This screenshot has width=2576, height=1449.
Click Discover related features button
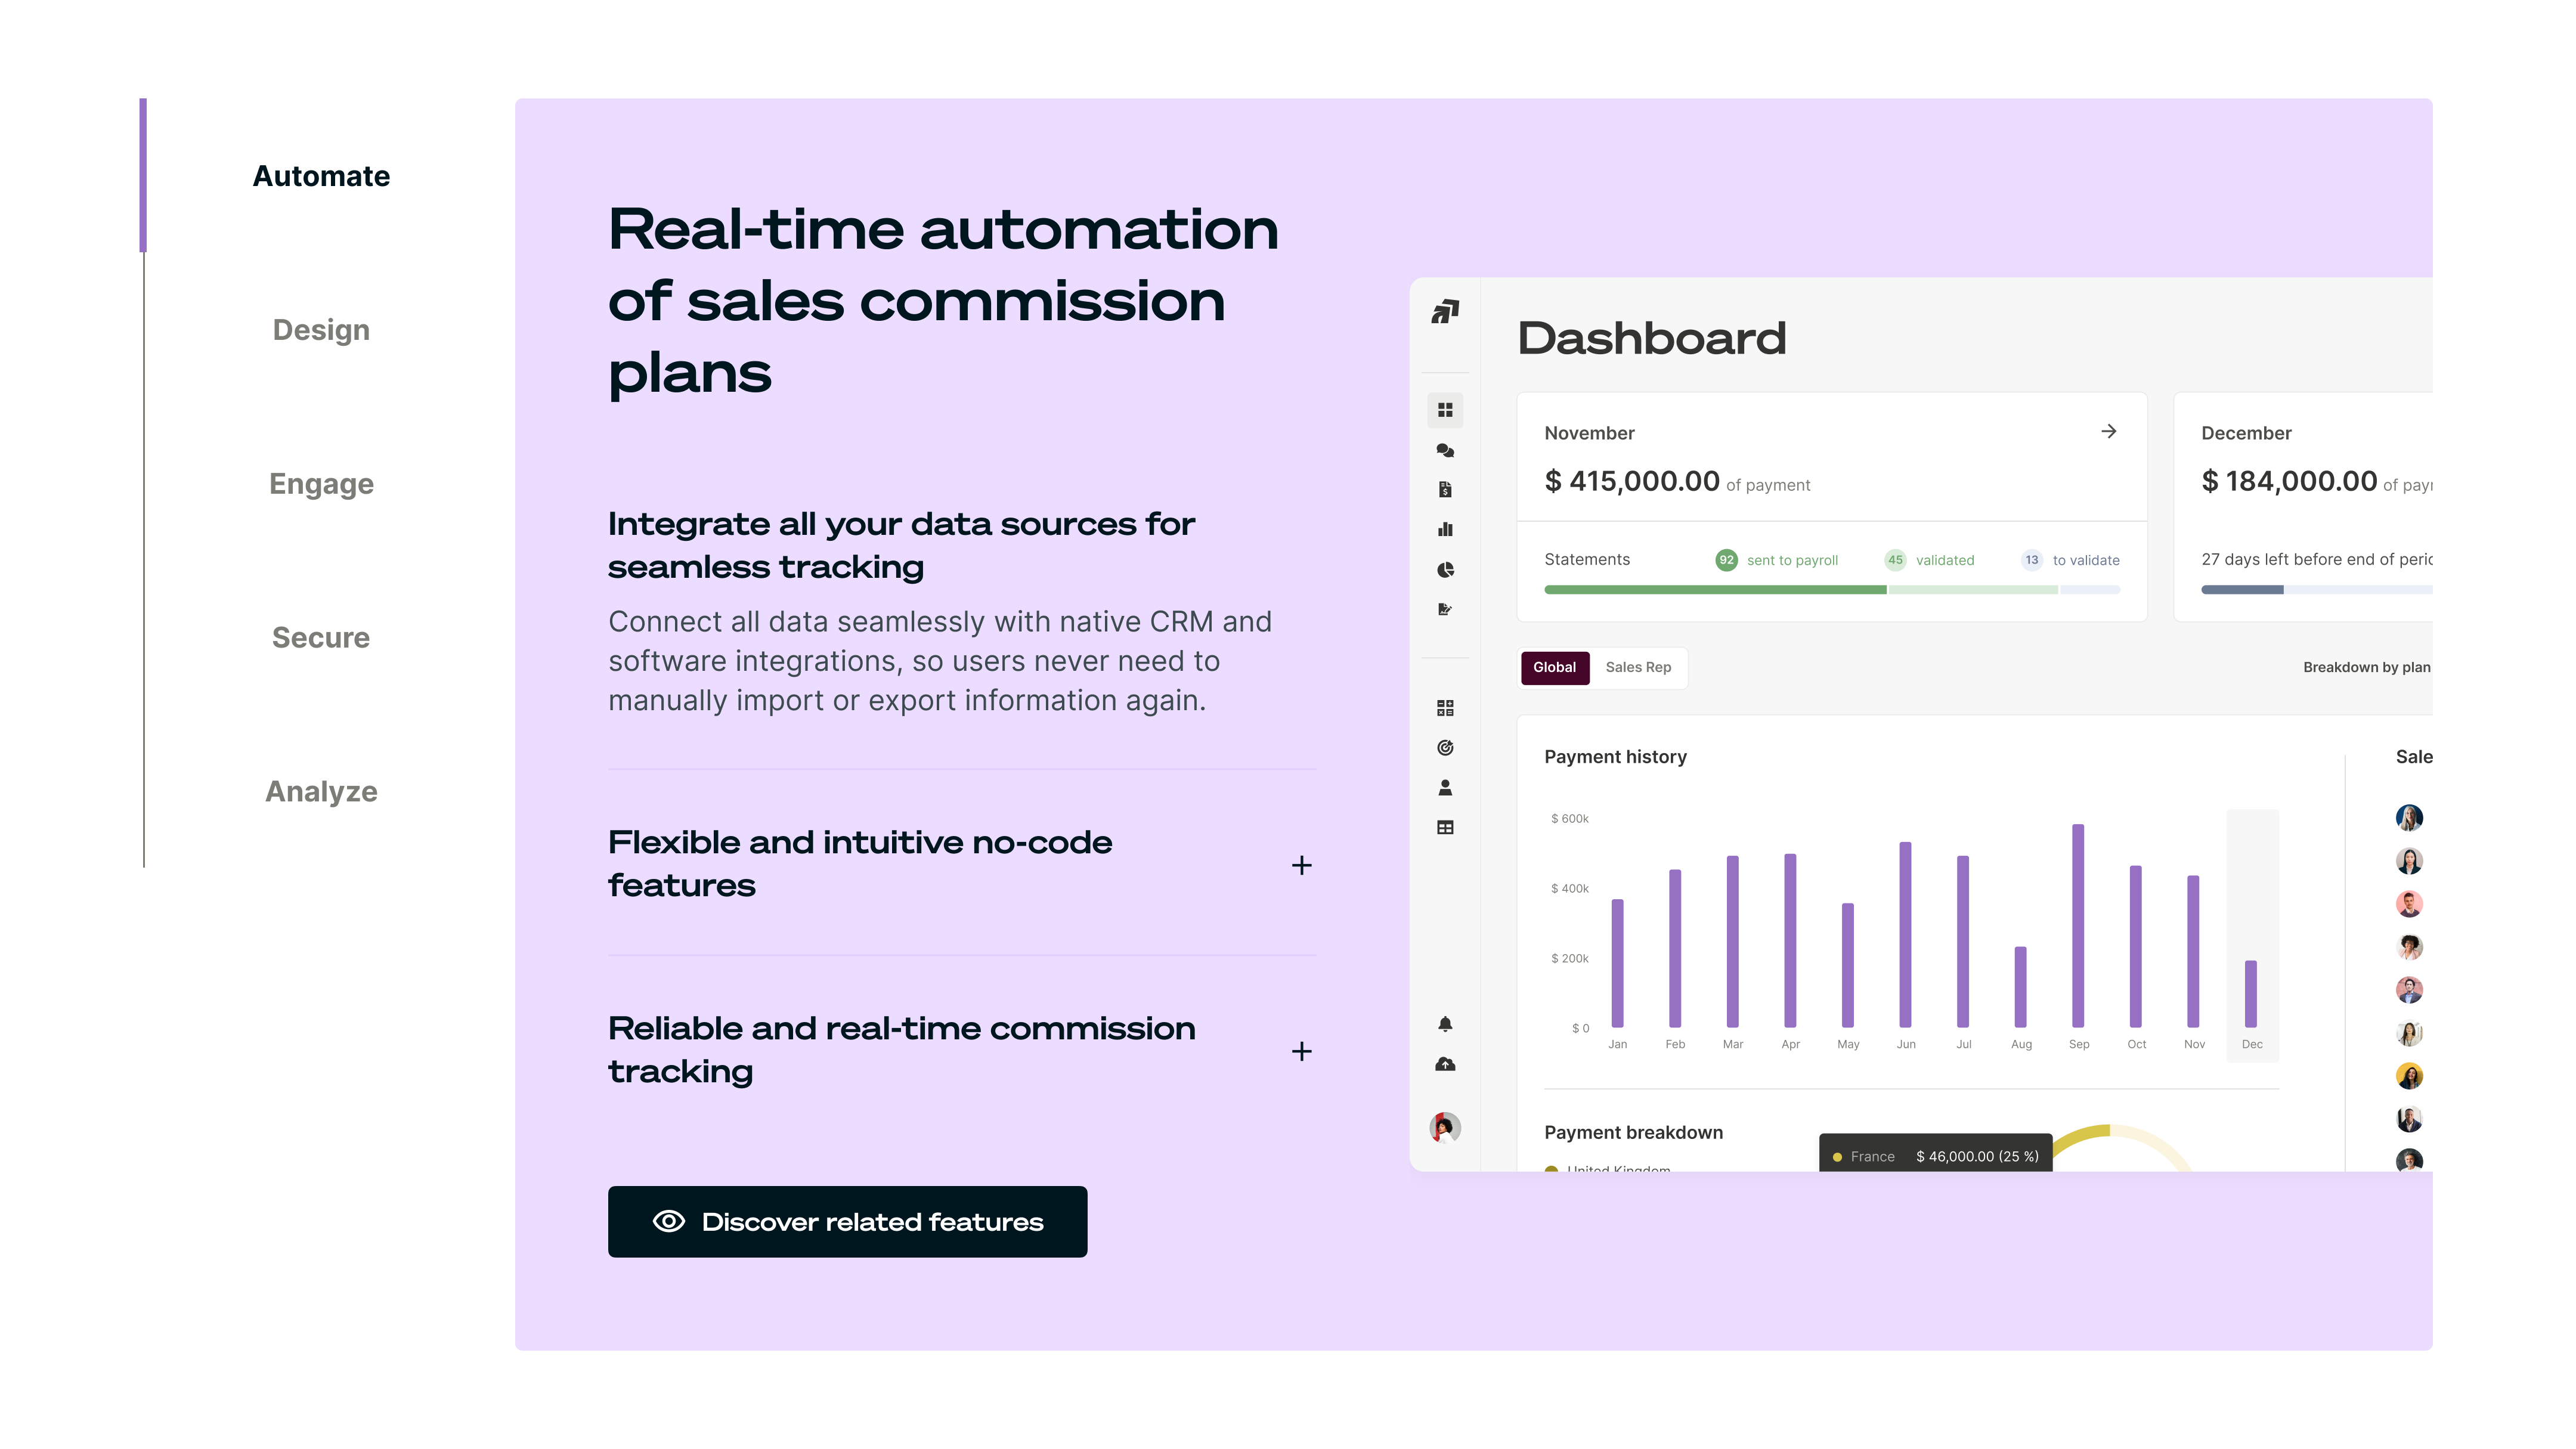(x=847, y=1222)
